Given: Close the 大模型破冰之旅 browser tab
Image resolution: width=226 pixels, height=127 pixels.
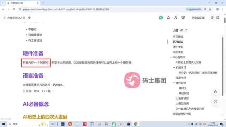Looking at the screenshot, I should [38, 3].
